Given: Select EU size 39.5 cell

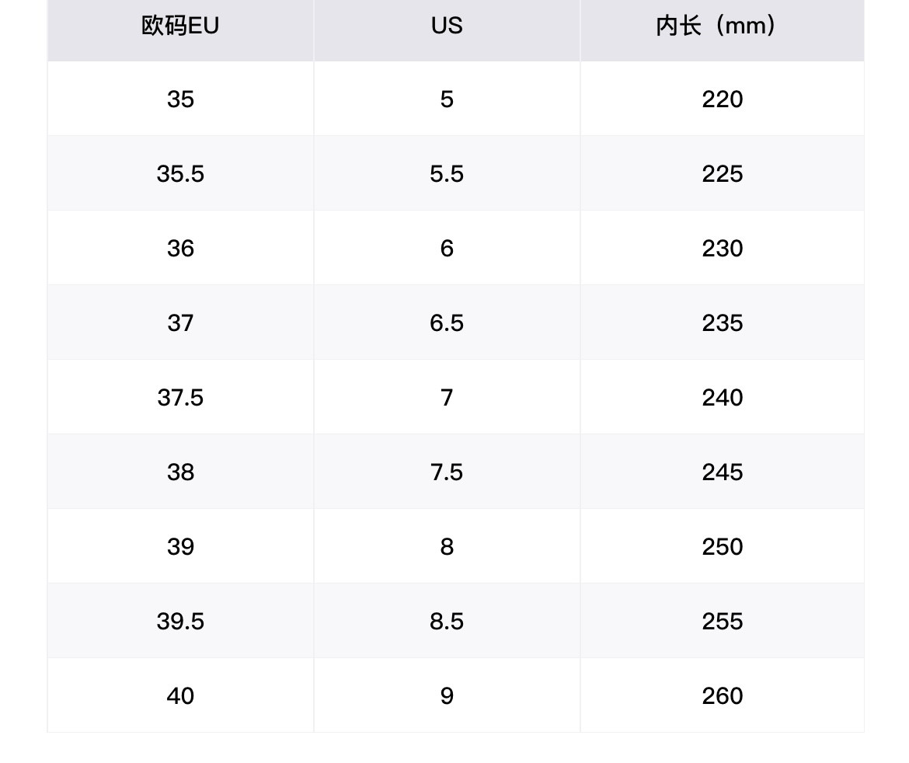Looking at the screenshot, I should (x=180, y=621).
